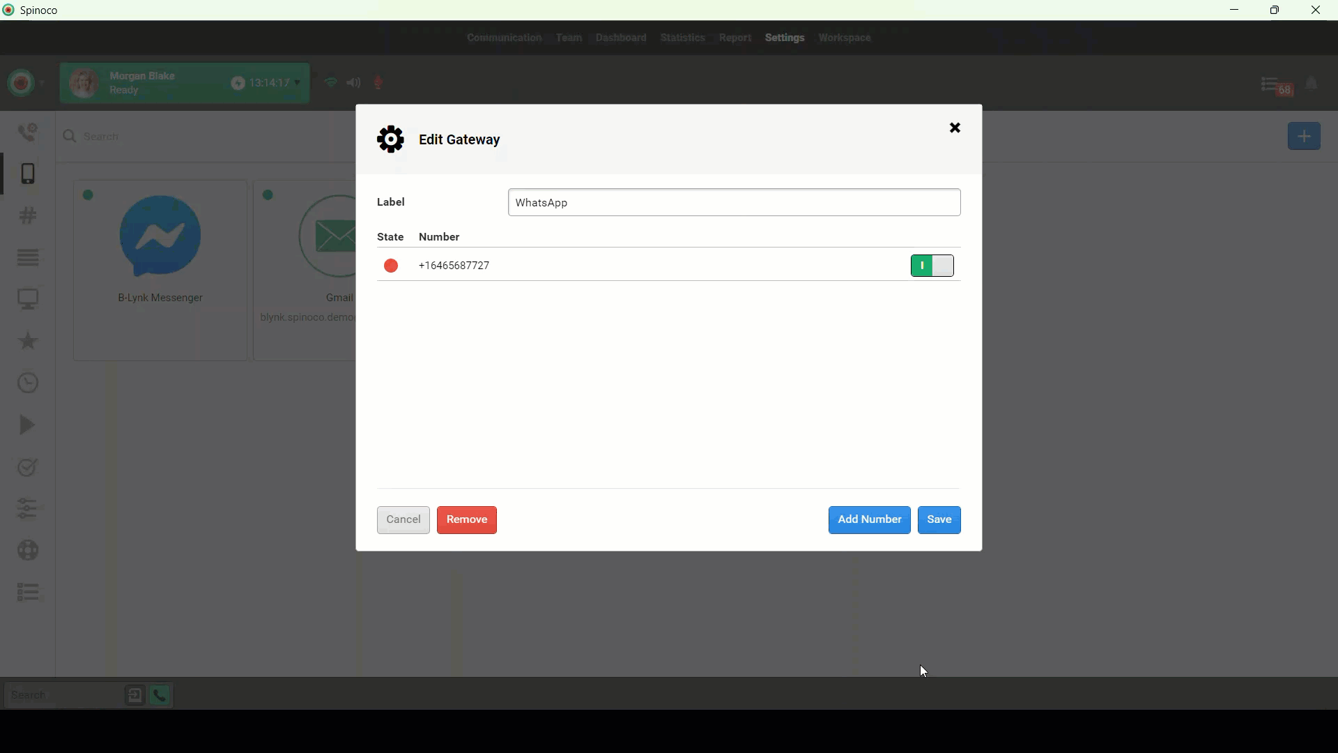Edit the Label field containing WhatsApp

click(x=734, y=202)
